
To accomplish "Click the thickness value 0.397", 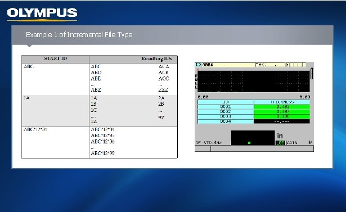I will click(282, 112).
